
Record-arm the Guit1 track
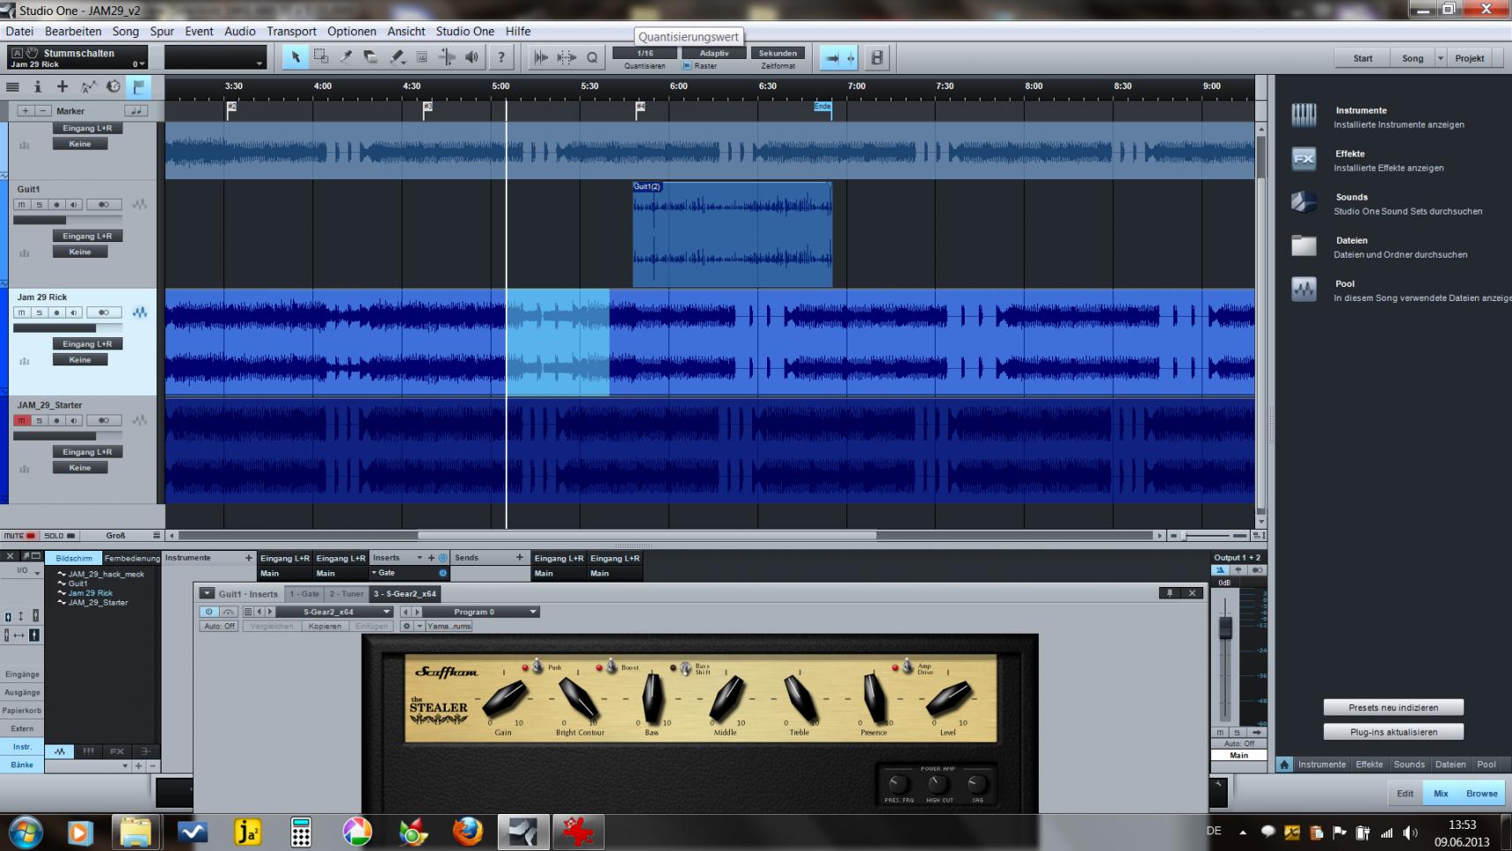coord(56,205)
